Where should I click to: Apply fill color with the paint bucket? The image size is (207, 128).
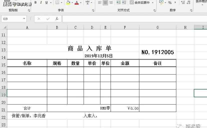click(x=68, y=2)
